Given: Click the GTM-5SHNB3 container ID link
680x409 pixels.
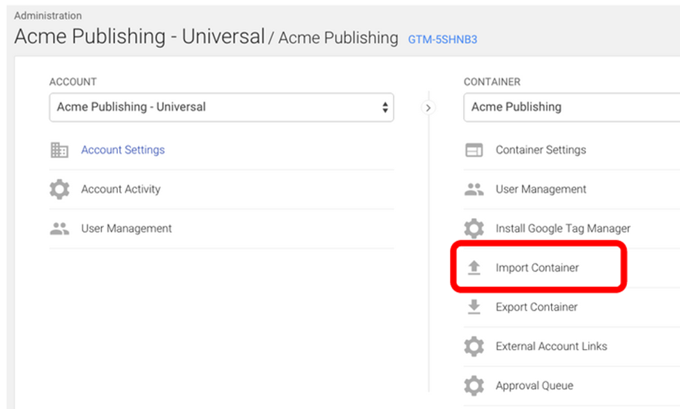Looking at the screenshot, I should [x=442, y=40].
